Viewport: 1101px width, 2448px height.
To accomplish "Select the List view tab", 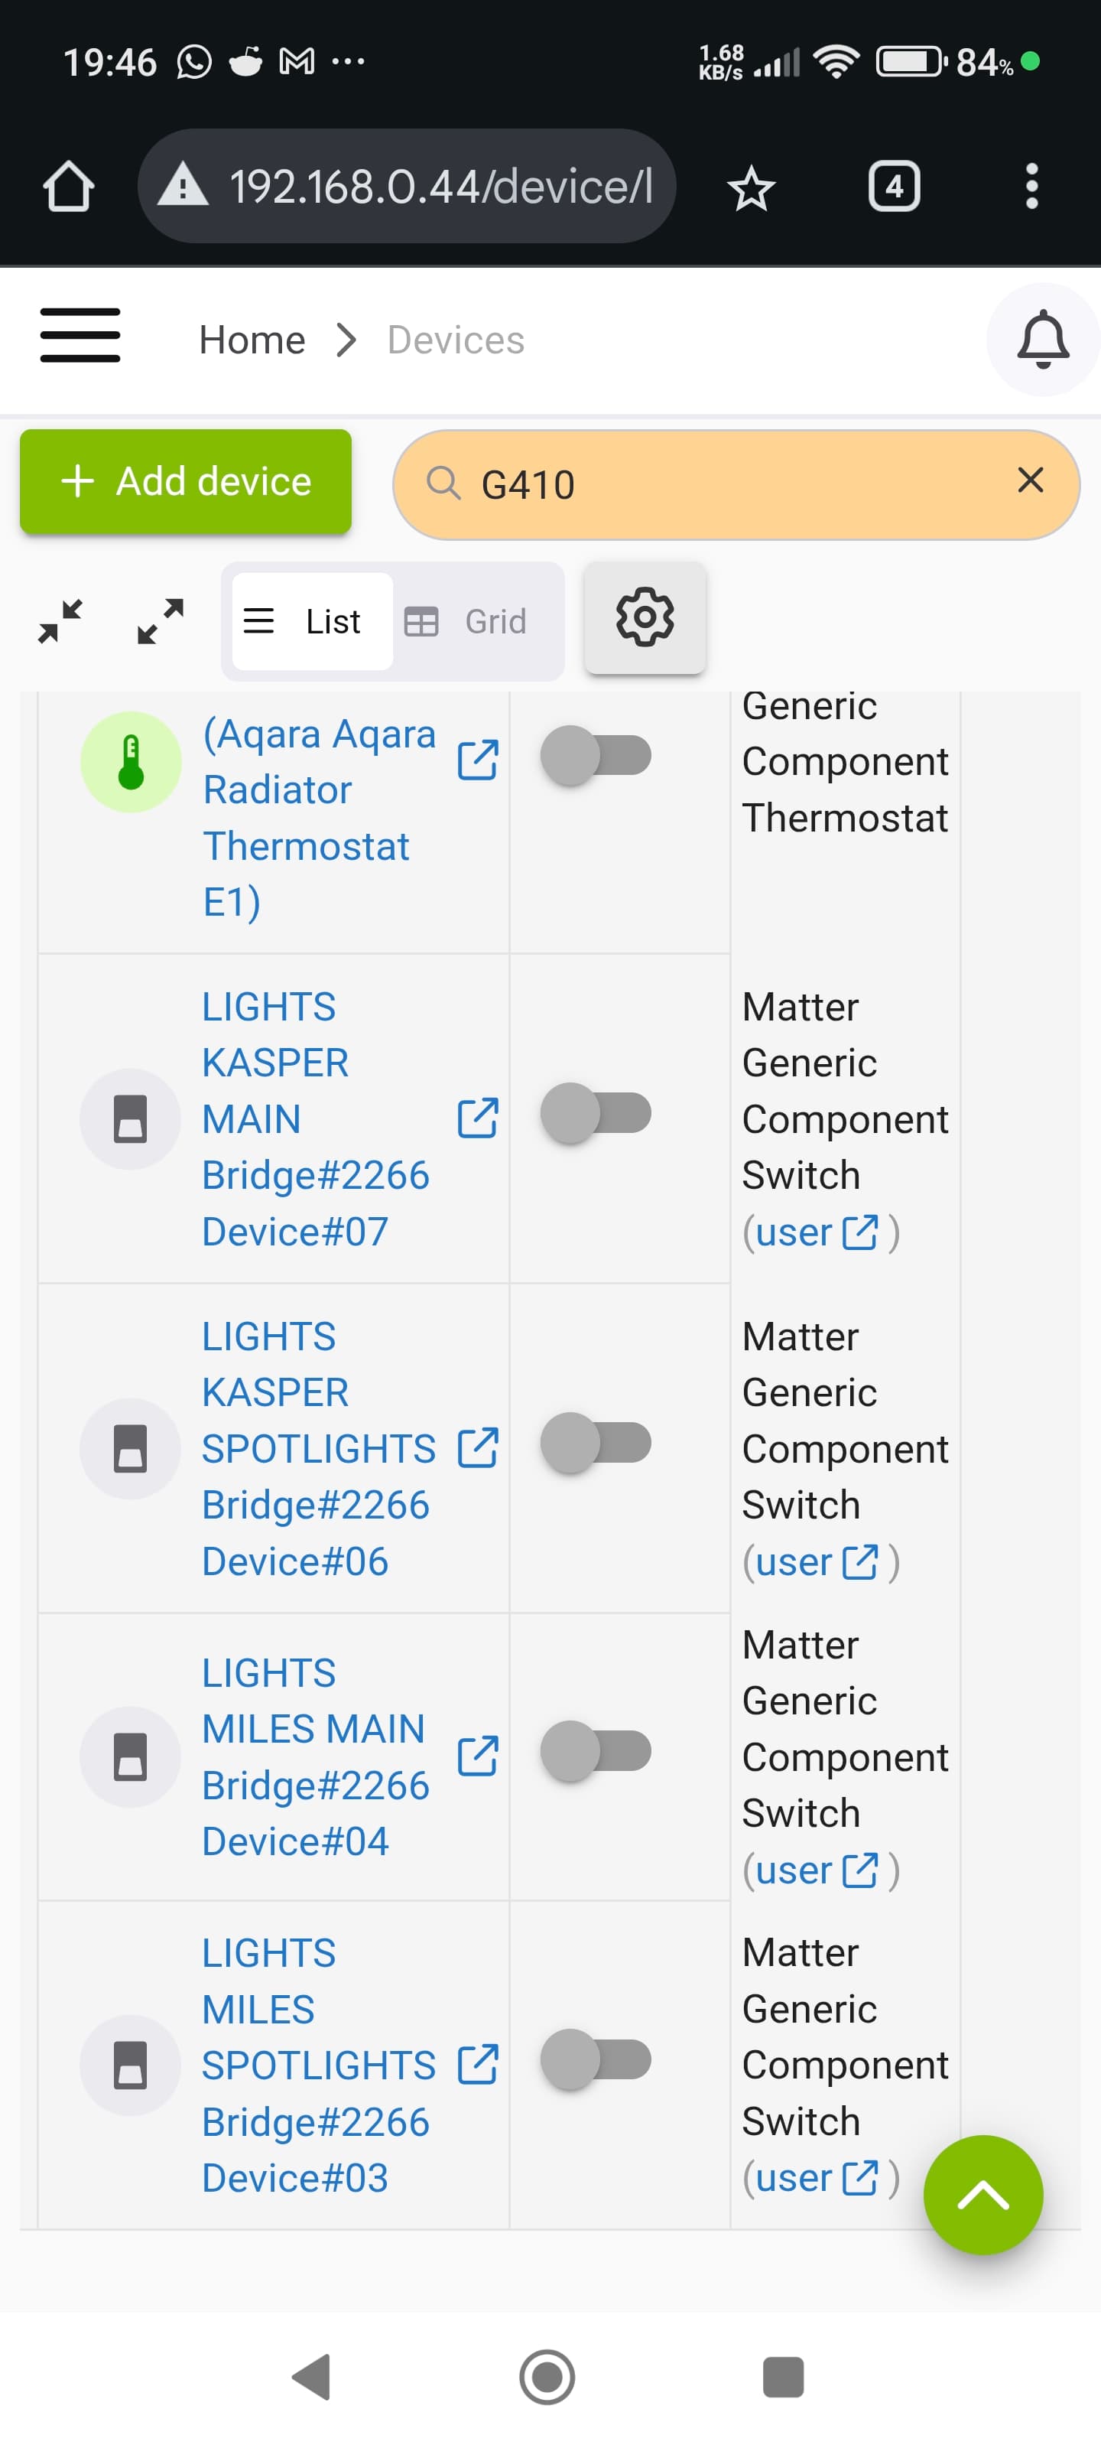I will pos(312,621).
